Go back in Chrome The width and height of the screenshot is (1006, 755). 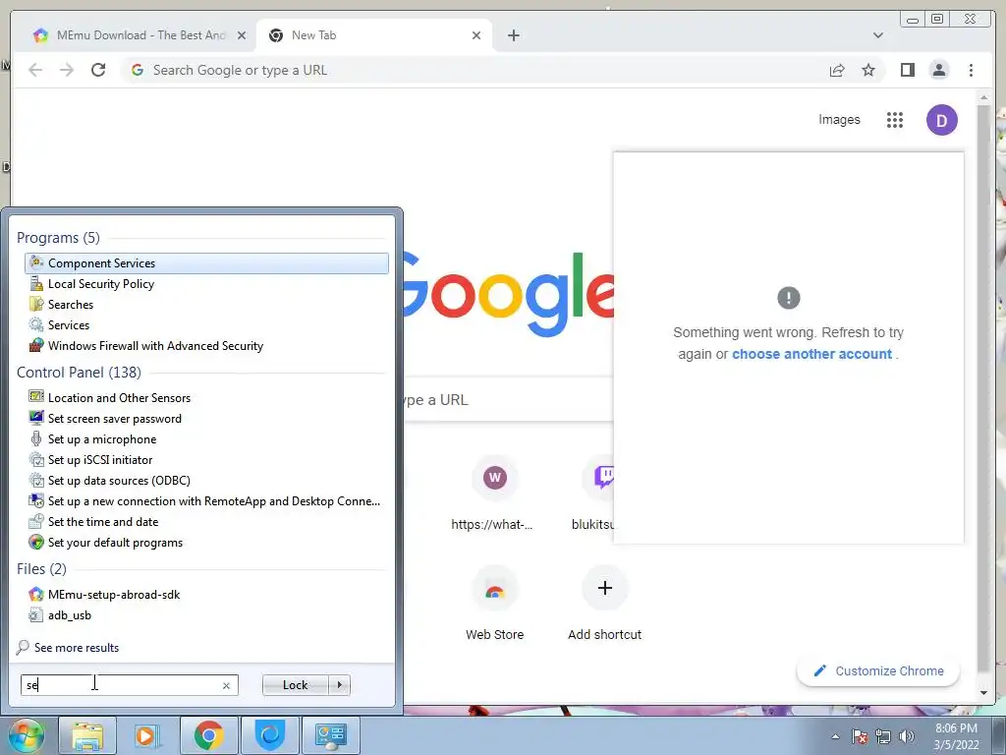point(35,70)
